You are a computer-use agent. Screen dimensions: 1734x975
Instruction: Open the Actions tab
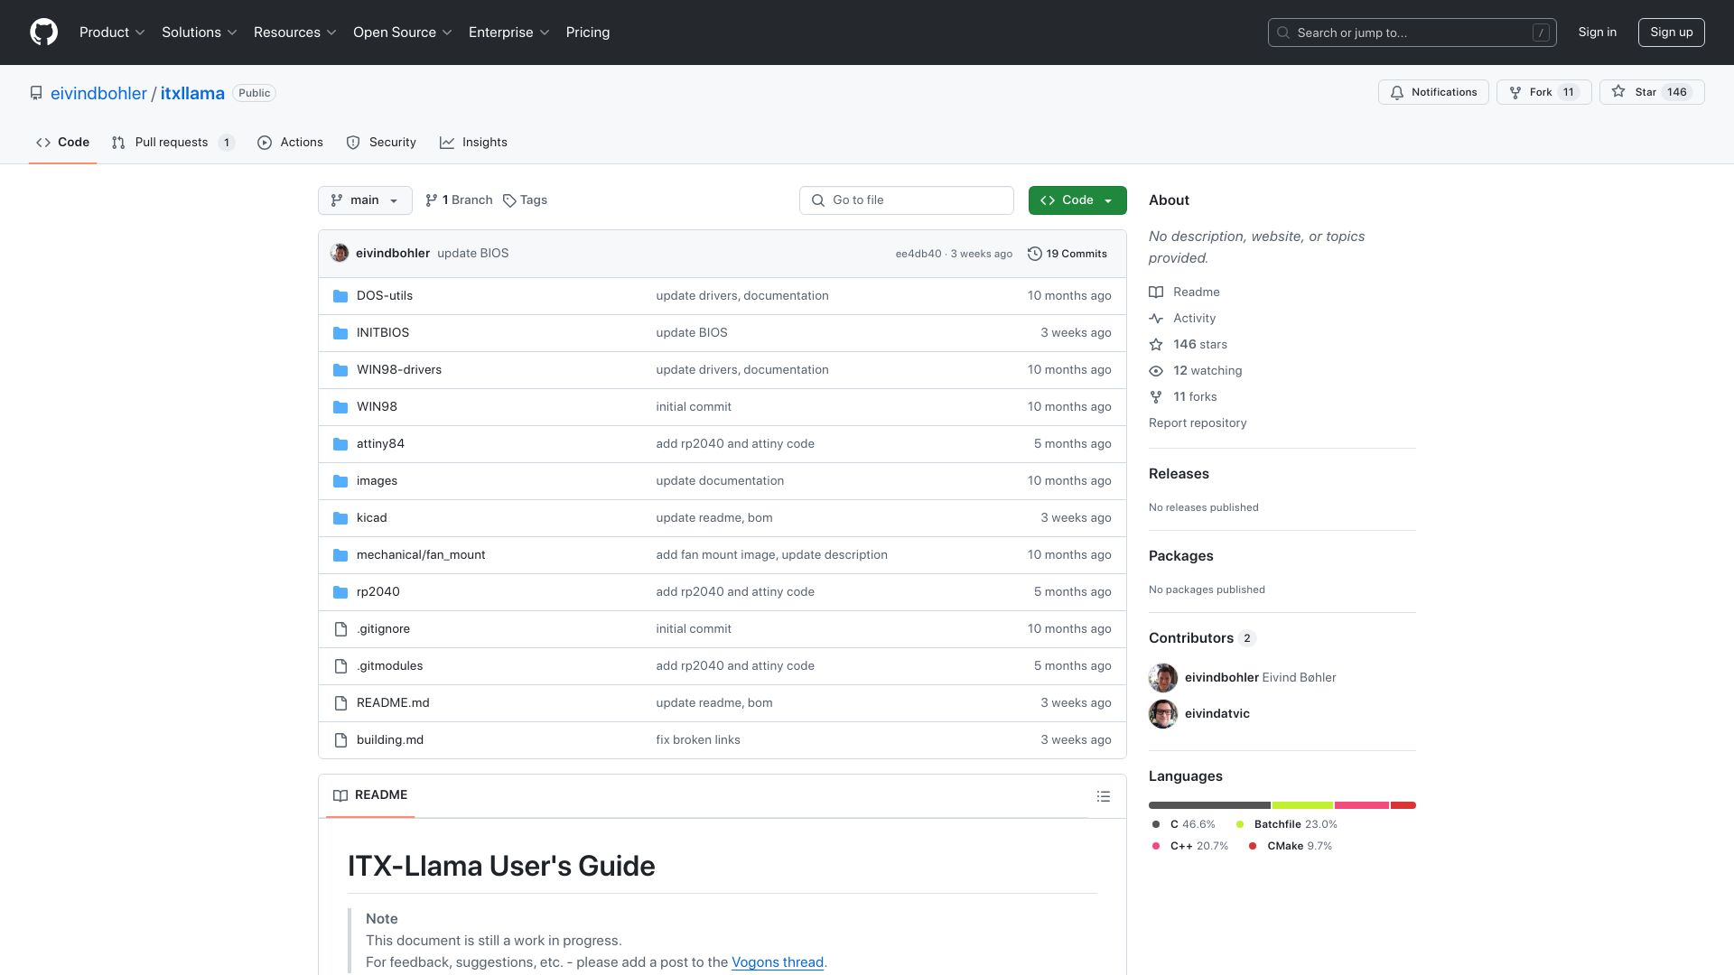tap(290, 143)
